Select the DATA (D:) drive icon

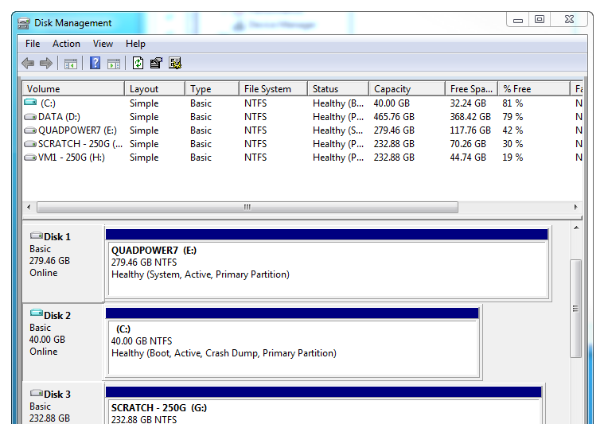(30, 117)
